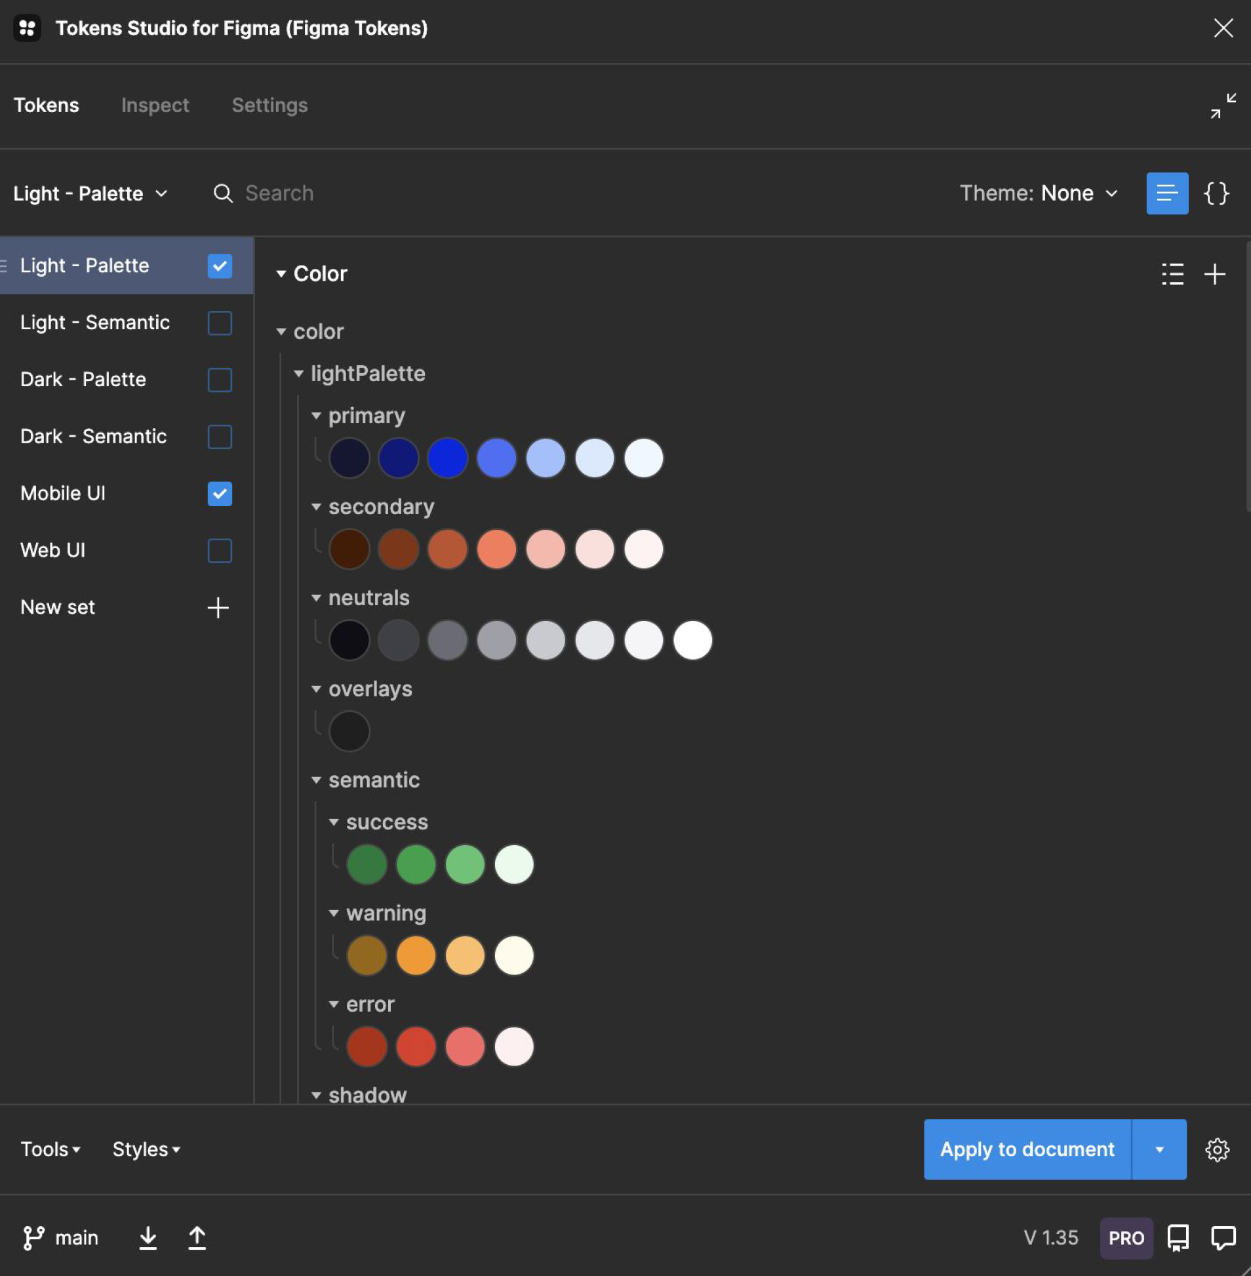Enable the Web UI checkbox
This screenshot has width=1251, height=1276.
click(x=220, y=551)
